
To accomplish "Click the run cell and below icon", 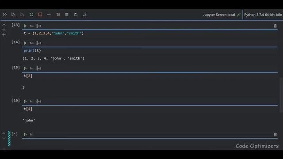I will click(x=22, y=15).
